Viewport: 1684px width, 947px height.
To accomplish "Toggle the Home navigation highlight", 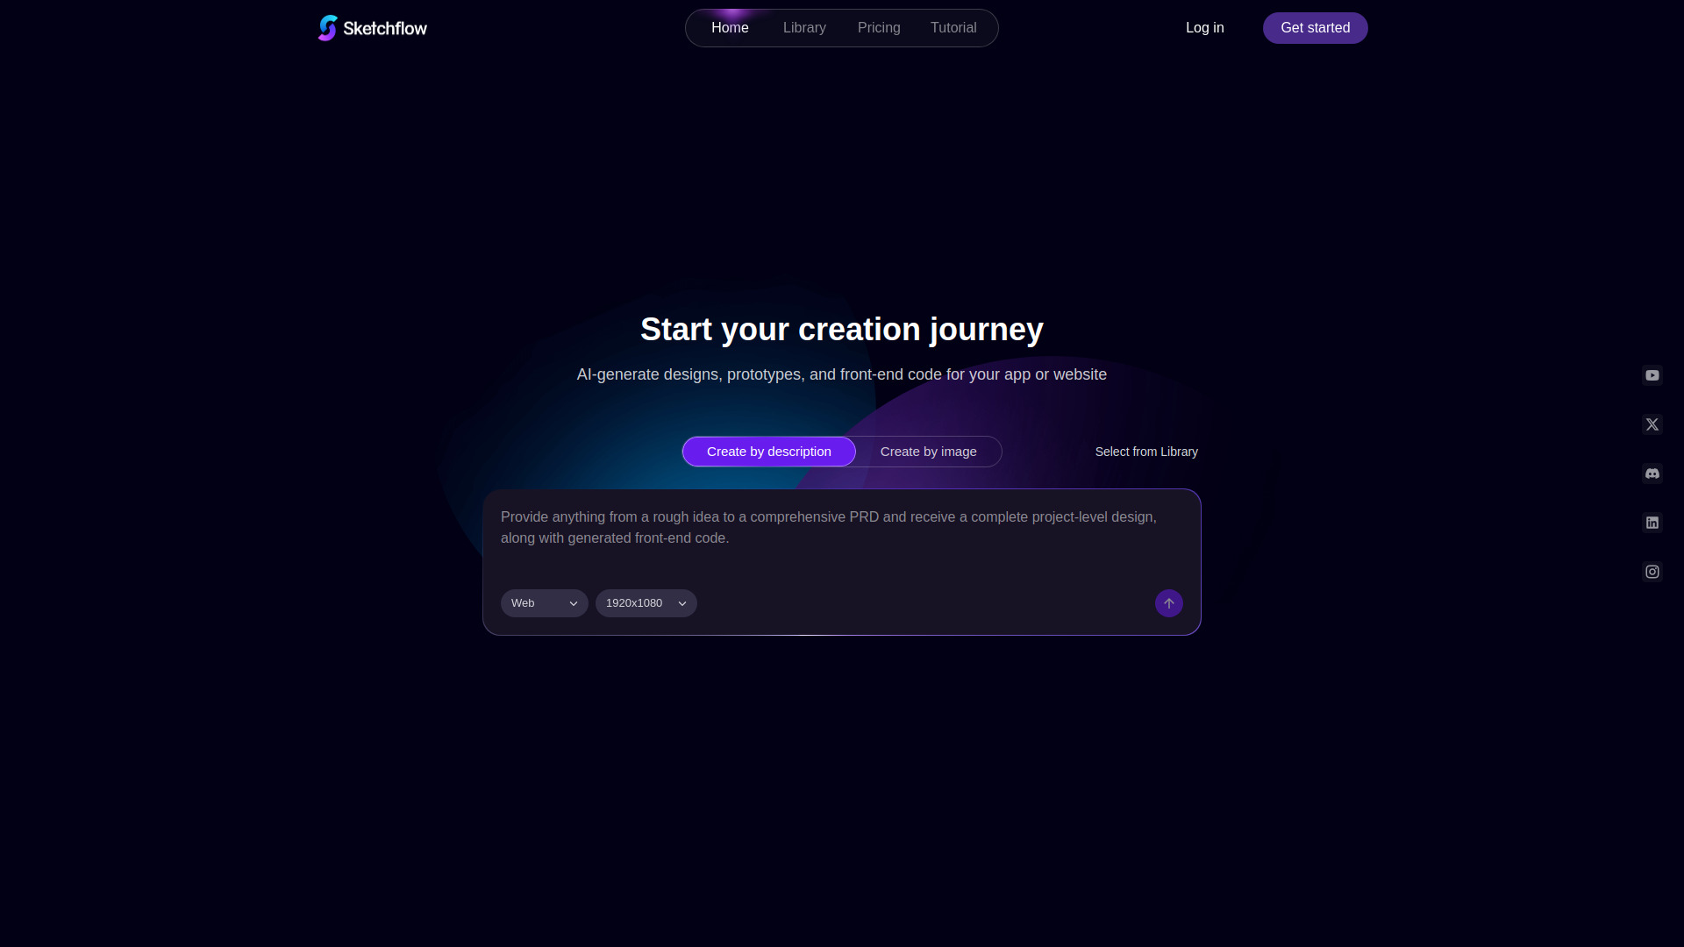I will pyautogui.click(x=730, y=27).
